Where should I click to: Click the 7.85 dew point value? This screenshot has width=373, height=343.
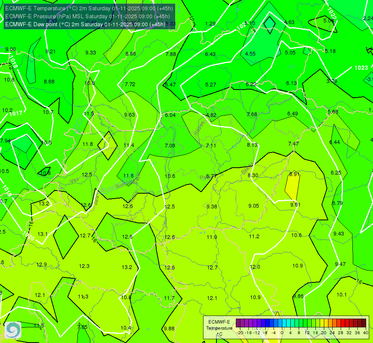(x=82, y=327)
